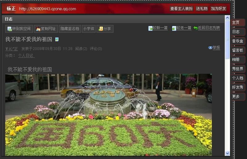Click the small icon beside the post title
The width and height of the screenshot is (247, 159).
[57, 40]
